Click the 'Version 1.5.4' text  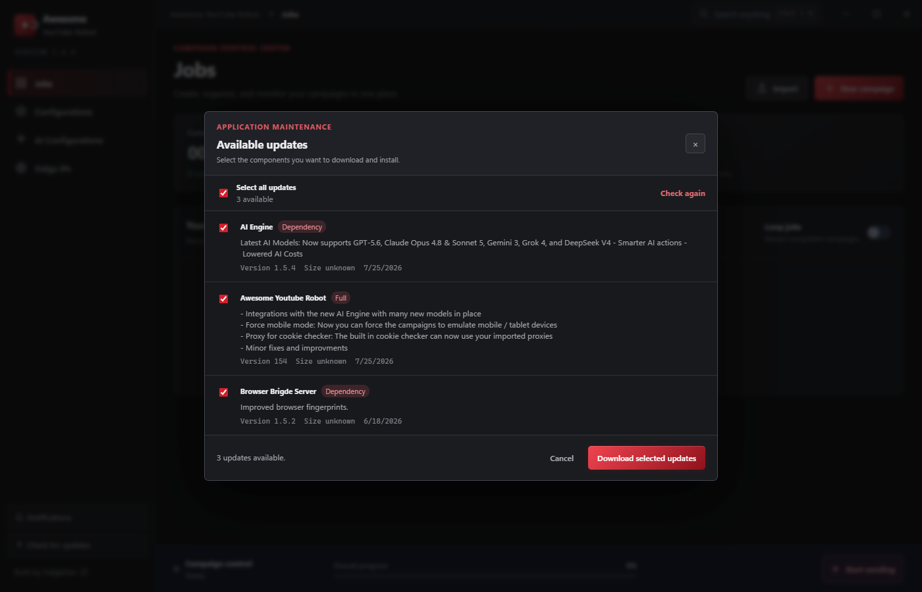(x=268, y=268)
